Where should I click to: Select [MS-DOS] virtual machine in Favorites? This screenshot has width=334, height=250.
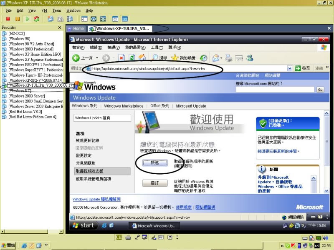(x=17, y=33)
